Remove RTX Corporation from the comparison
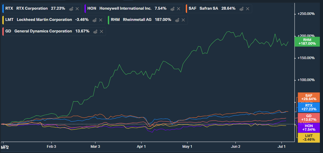The height and width of the screenshot is (153, 323). point(77,9)
